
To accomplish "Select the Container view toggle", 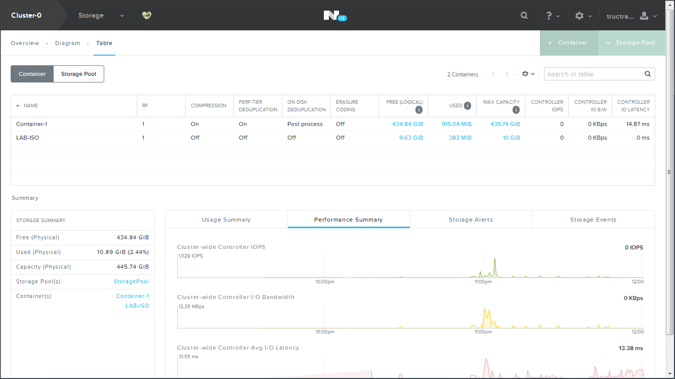I will coord(32,74).
